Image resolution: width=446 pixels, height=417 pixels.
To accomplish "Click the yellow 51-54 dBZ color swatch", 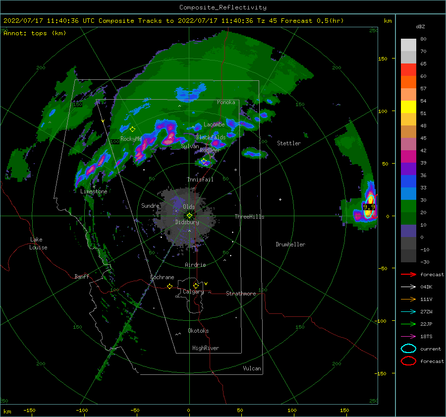I will [408, 107].
